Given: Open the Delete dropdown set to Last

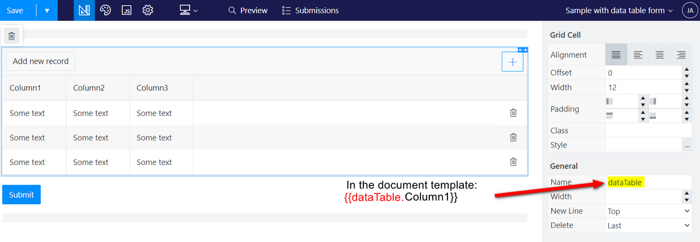Looking at the screenshot, I should click(648, 226).
